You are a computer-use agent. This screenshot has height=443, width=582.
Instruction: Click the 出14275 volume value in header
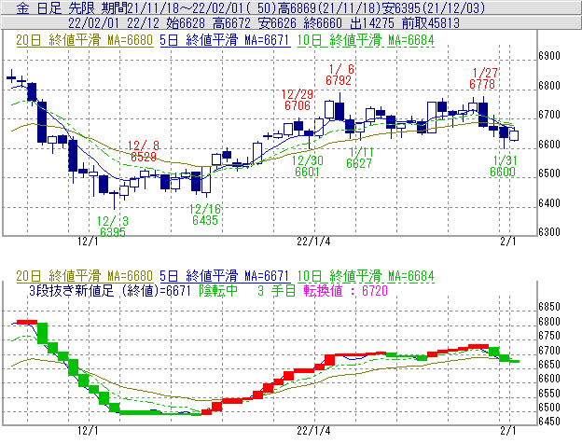coord(372,23)
